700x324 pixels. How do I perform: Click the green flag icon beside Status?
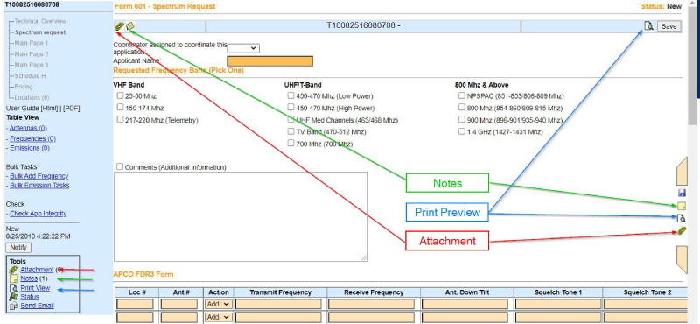point(13,297)
